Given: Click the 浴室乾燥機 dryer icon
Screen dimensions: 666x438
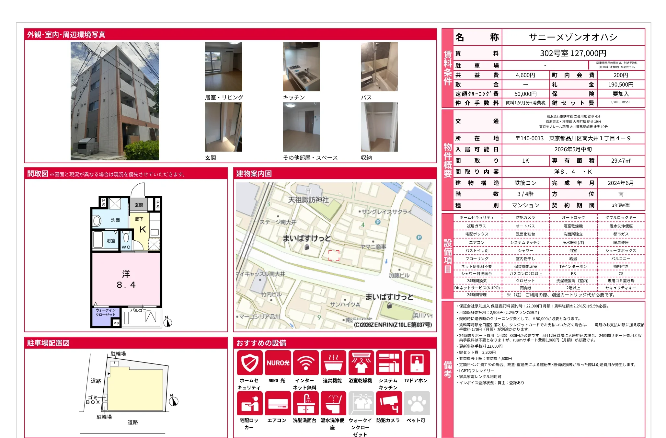Looking at the screenshot, I should [x=361, y=363].
